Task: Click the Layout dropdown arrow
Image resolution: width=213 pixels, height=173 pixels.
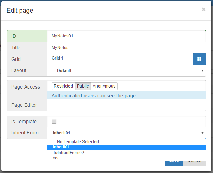Action: [202, 71]
